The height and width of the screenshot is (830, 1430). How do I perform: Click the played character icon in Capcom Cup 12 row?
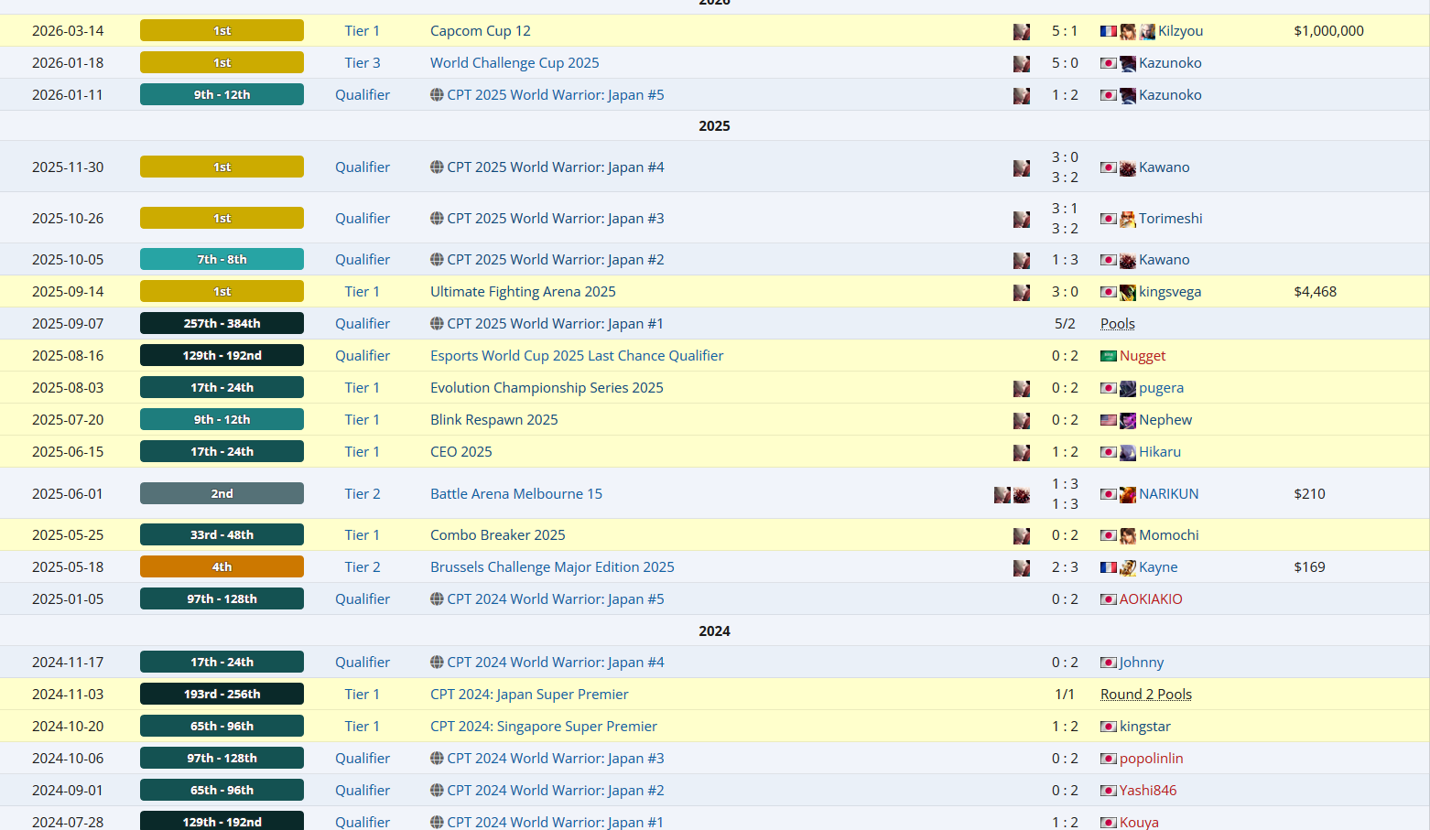[x=1022, y=31]
